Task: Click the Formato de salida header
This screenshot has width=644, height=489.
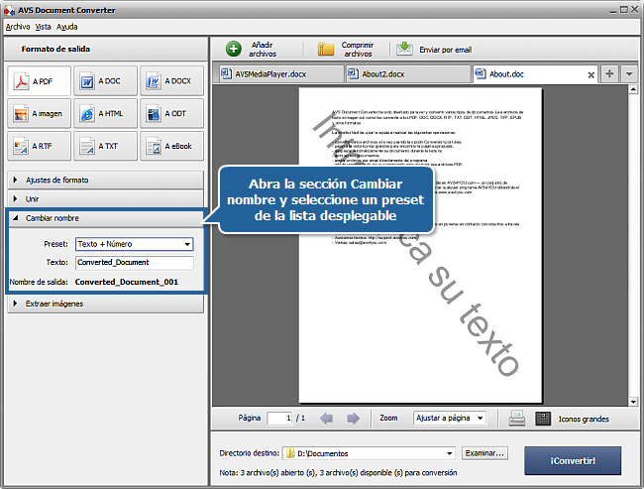Action: pos(55,49)
